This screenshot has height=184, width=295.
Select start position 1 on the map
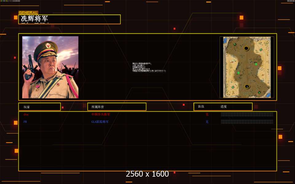[x=247, y=86]
